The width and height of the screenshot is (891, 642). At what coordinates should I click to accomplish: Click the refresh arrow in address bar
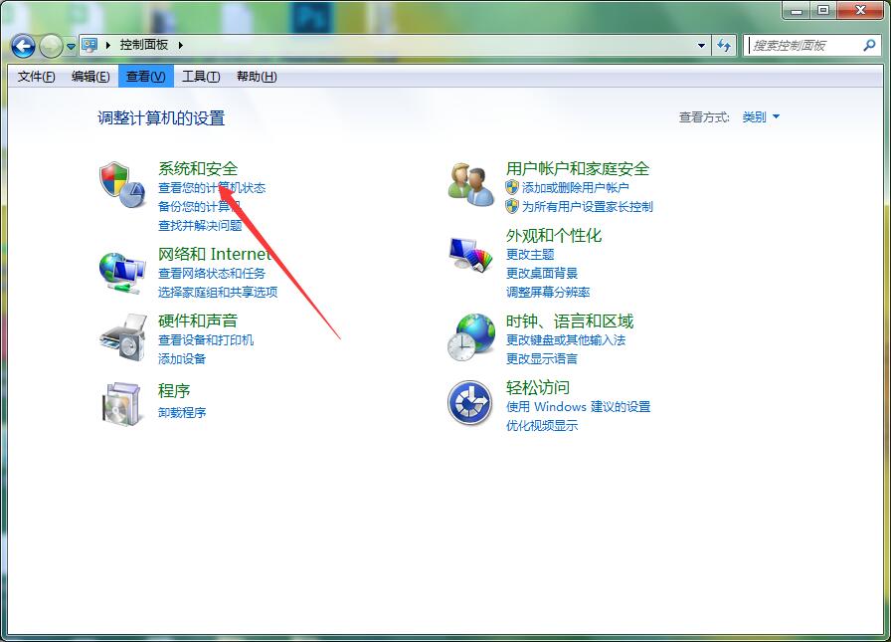(725, 45)
